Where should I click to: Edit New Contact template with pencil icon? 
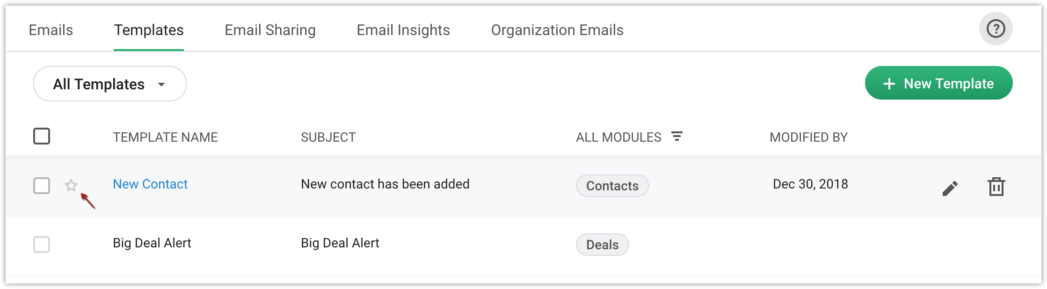pos(950,188)
